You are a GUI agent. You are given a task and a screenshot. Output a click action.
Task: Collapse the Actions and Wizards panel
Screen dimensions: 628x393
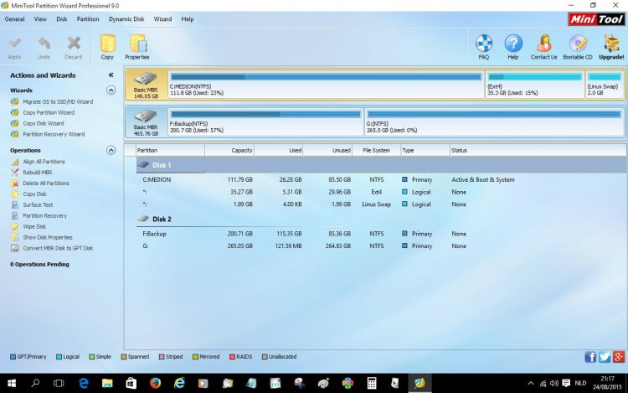[x=111, y=75]
